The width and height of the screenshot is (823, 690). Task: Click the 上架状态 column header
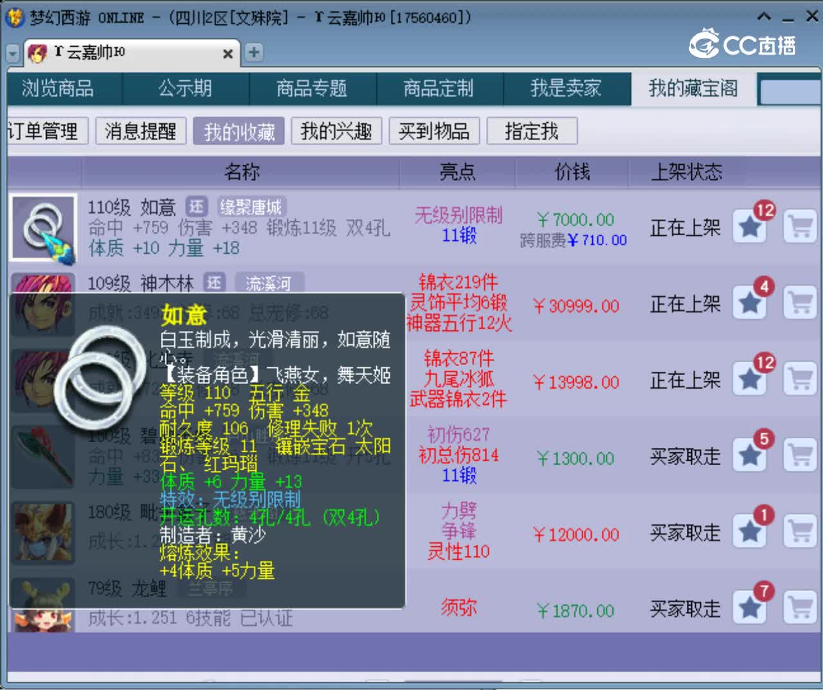tap(686, 172)
